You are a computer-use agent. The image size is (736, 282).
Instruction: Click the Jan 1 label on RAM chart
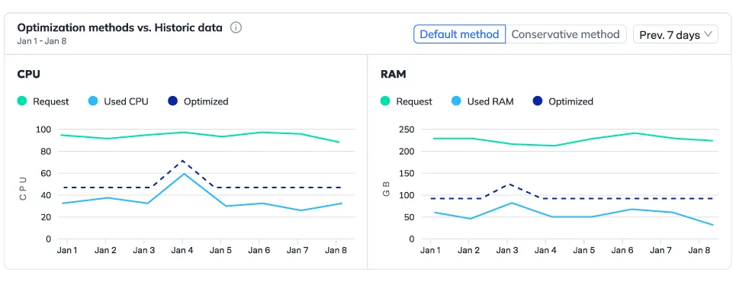click(430, 250)
